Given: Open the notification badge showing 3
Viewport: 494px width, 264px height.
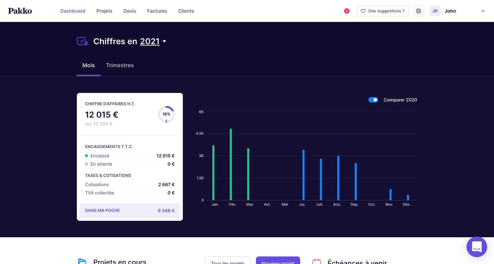Looking at the screenshot, I should pos(346,11).
